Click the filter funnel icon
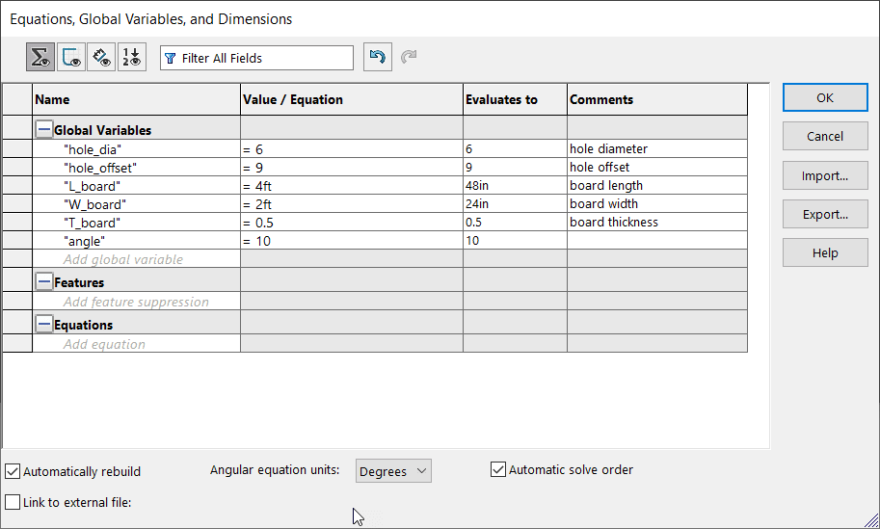The image size is (880, 529). coord(172,59)
